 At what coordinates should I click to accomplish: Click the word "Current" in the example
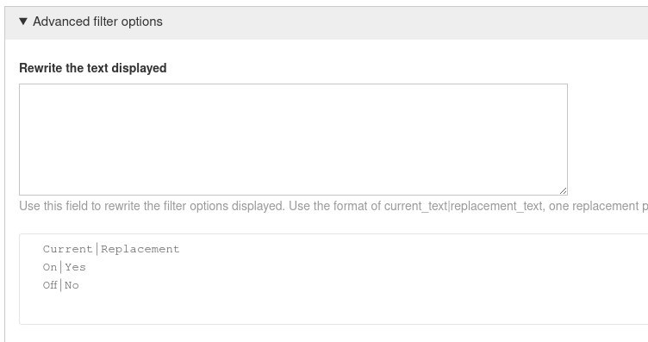[67, 249]
